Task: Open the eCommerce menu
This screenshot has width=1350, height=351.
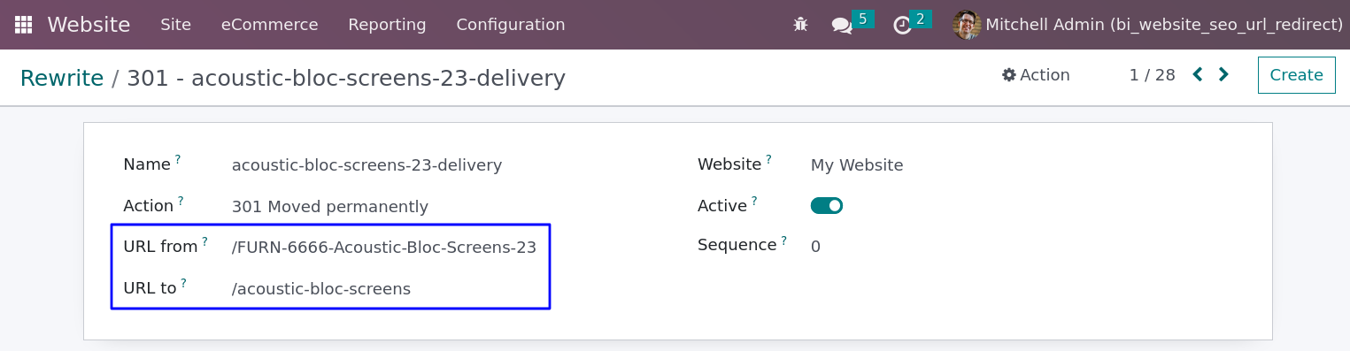Action: [x=270, y=25]
